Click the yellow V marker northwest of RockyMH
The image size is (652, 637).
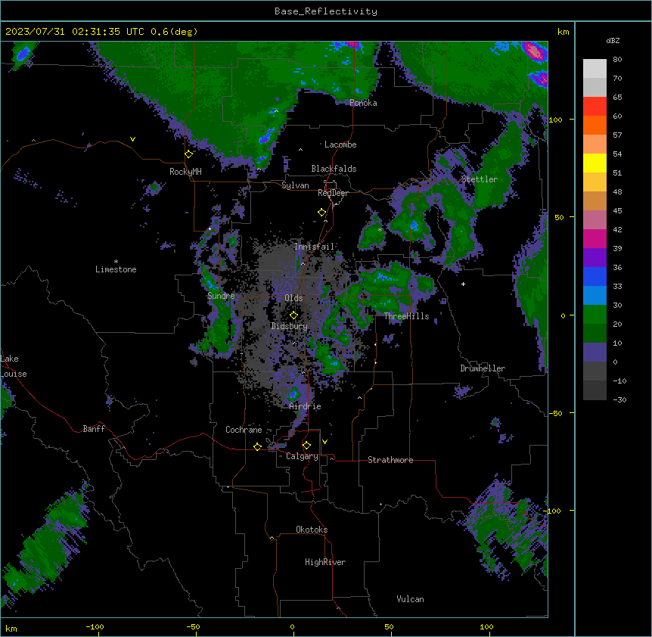(132, 139)
